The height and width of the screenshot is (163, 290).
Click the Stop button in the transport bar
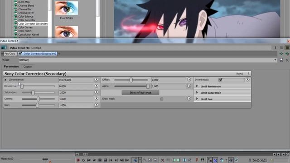coord(106,160)
